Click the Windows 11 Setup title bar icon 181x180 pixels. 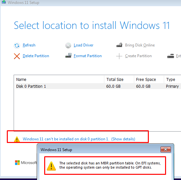(x=4, y=2)
